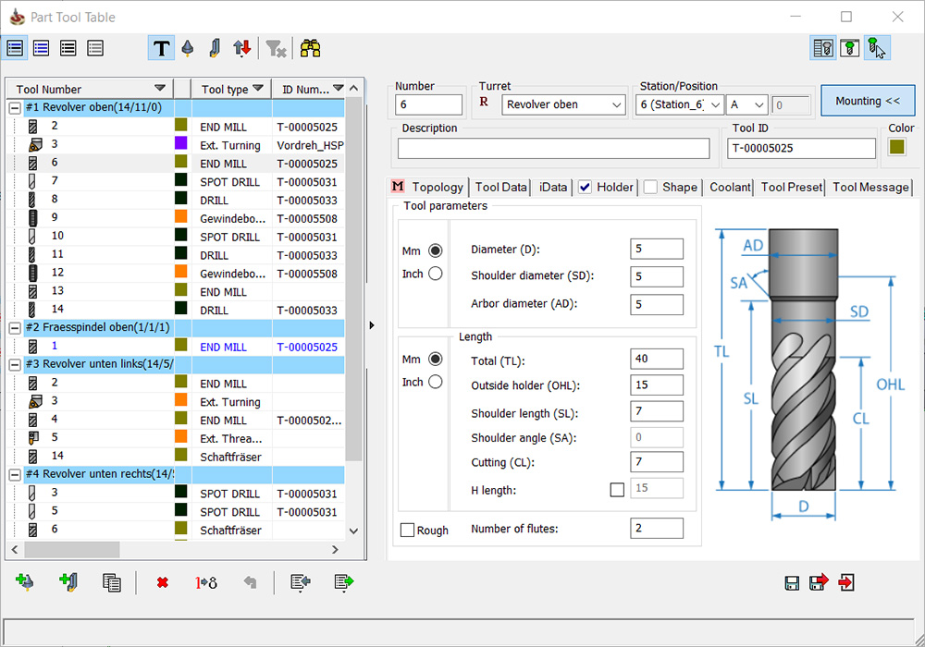The height and width of the screenshot is (647, 925).
Task: Collapse the #4 Revolver unten rechts group
Action: click(x=16, y=474)
